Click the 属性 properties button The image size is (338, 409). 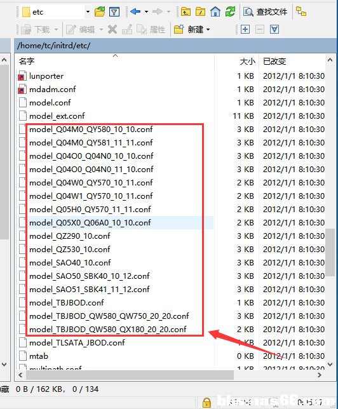[x=151, y=29]
